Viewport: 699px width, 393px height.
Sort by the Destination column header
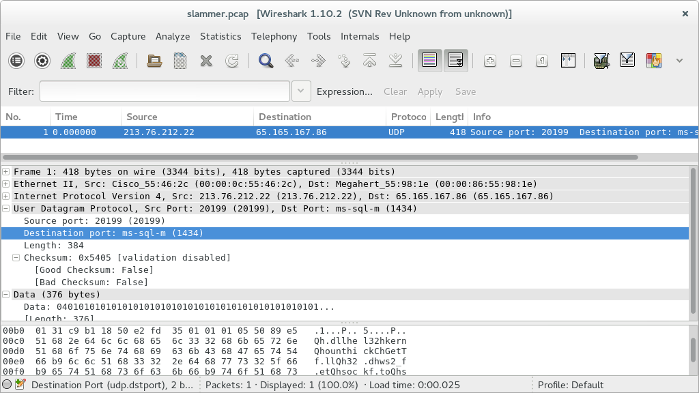tap(319, 117)
